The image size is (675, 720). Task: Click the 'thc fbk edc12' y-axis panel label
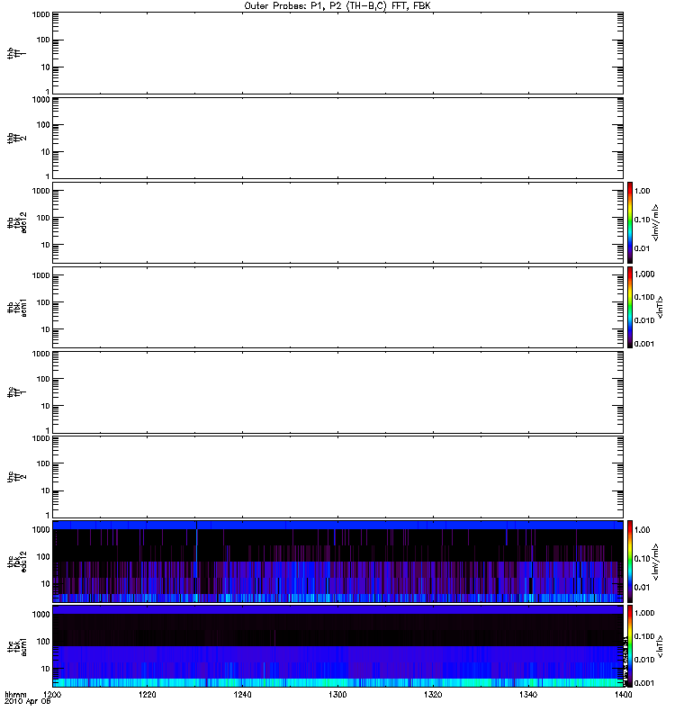[x=16, y=561]
